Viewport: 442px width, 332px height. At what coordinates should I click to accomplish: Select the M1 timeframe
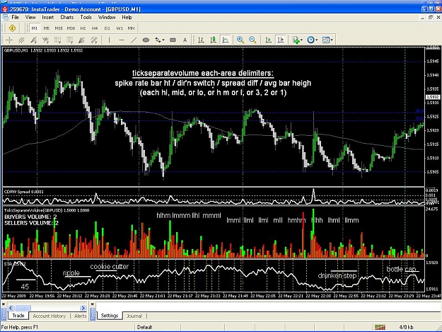point(35,28)
